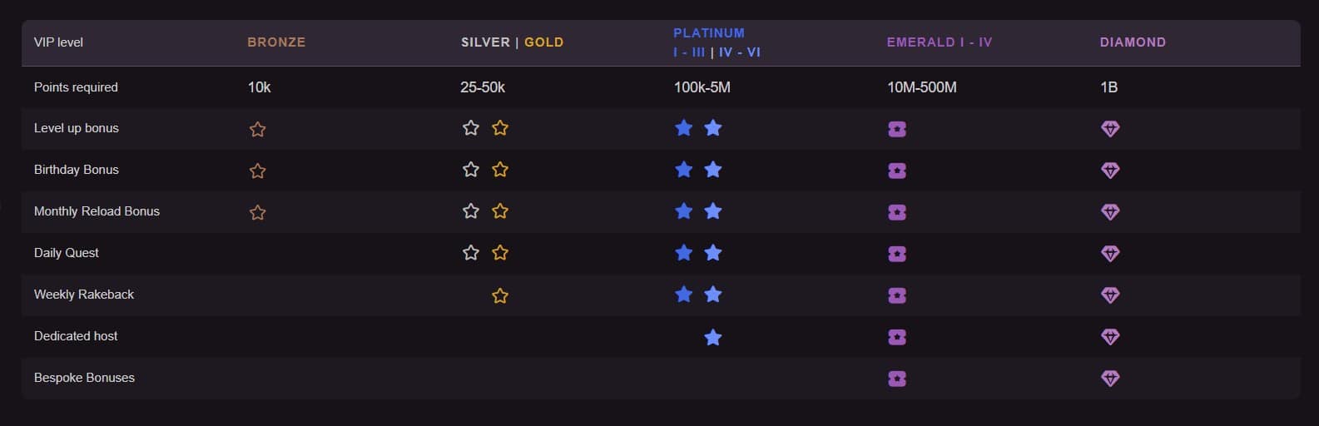Click the Gold star in Birthday Bonus row
The image size is (1319, 426).
[x=500, y=170]
